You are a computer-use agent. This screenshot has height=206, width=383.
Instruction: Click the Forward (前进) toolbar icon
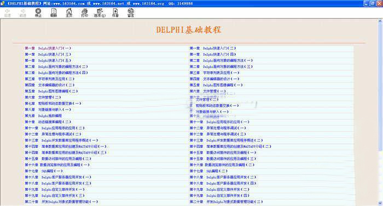point(23,13)
